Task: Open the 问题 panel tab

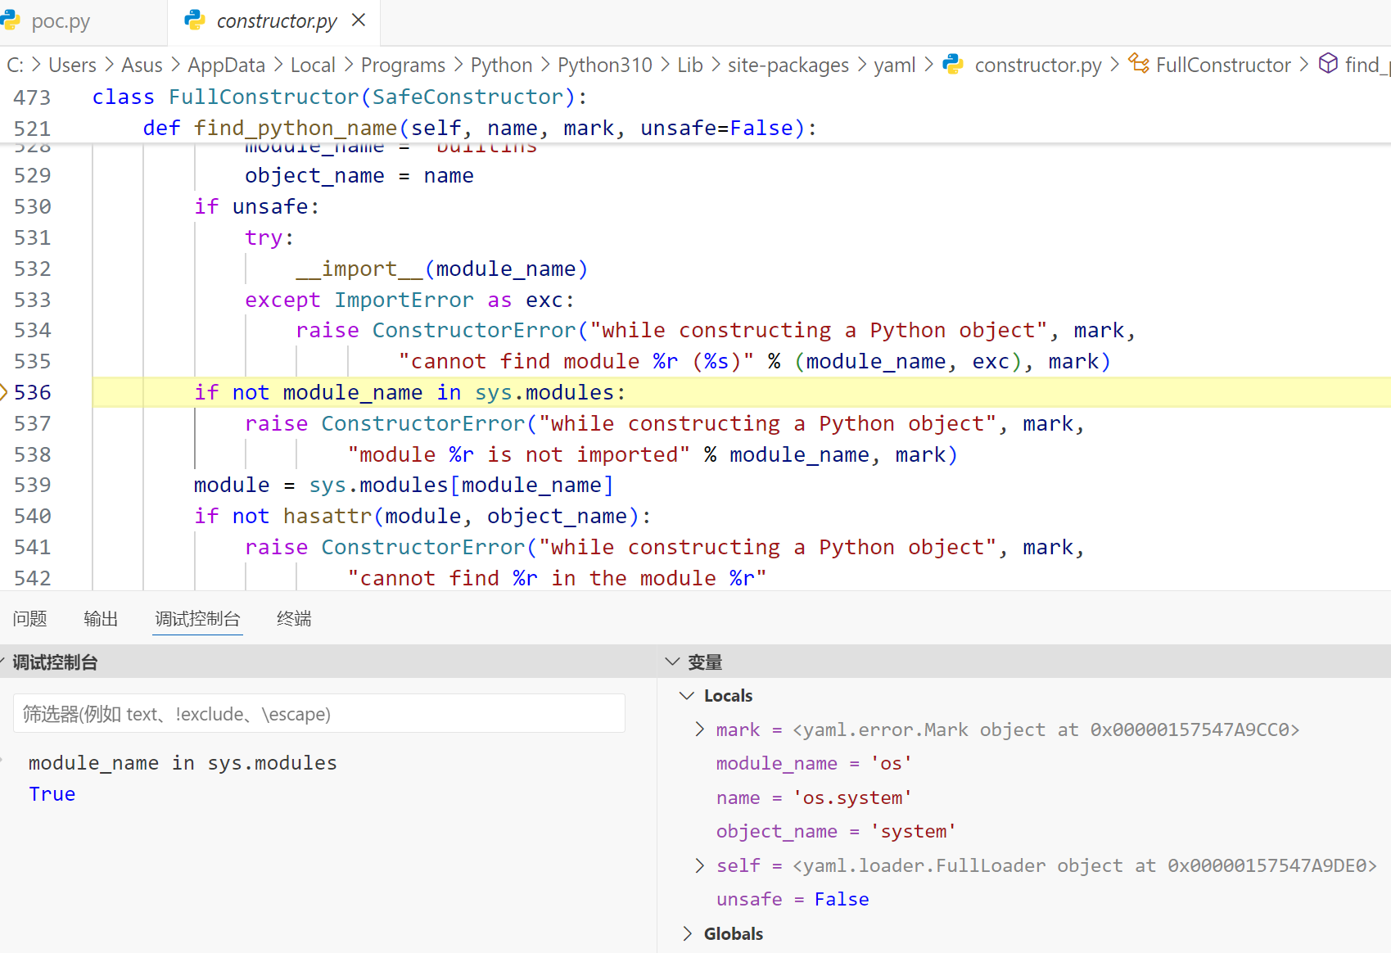Action: point(30,619)
